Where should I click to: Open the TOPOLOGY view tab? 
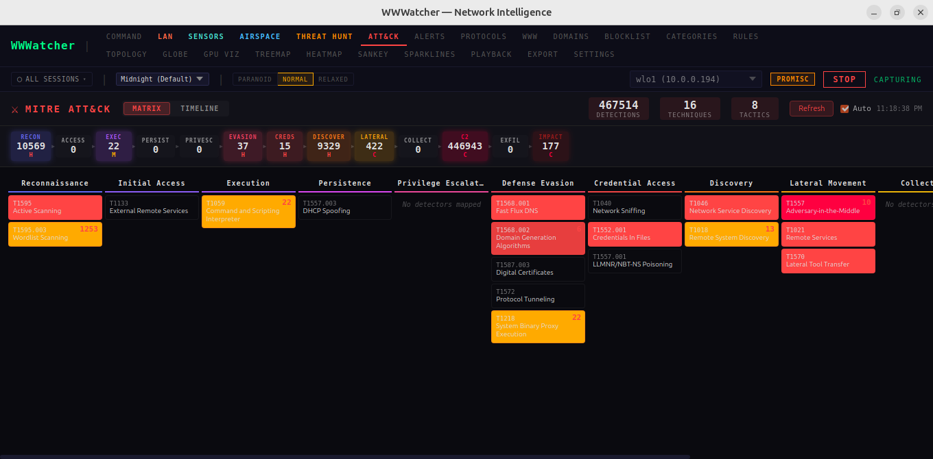(x=127, y=54)
